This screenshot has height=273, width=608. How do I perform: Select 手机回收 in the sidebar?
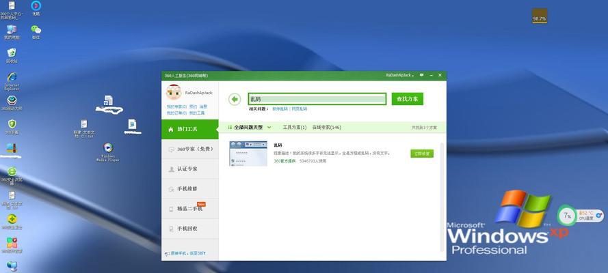(190, 229)
